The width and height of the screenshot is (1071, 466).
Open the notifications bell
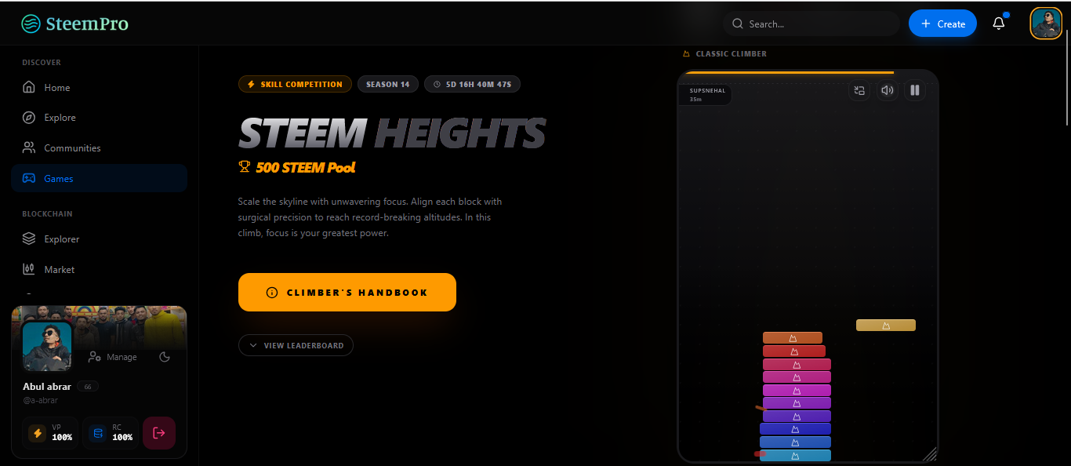[998, 24]
